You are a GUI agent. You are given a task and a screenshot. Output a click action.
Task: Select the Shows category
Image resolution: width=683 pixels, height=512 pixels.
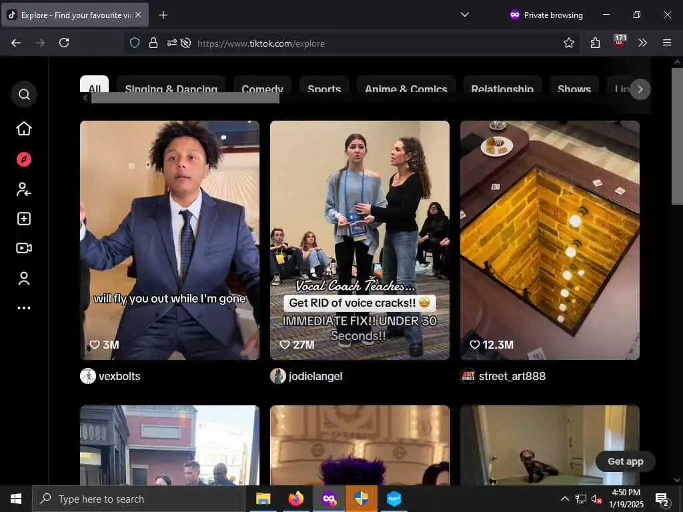574,85
